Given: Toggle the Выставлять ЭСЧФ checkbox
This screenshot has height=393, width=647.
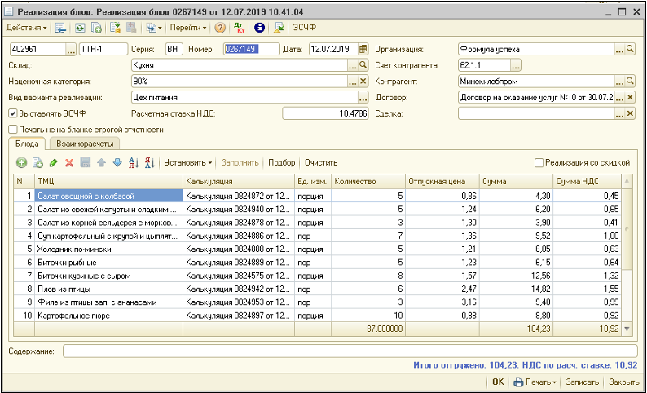Looking at the screenshot, I should (12, 113).
